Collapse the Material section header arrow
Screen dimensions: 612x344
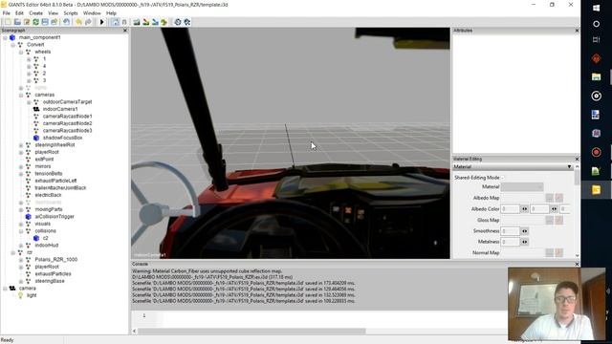coord(569,167)
